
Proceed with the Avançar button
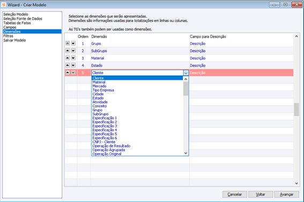tap(286, 194)
